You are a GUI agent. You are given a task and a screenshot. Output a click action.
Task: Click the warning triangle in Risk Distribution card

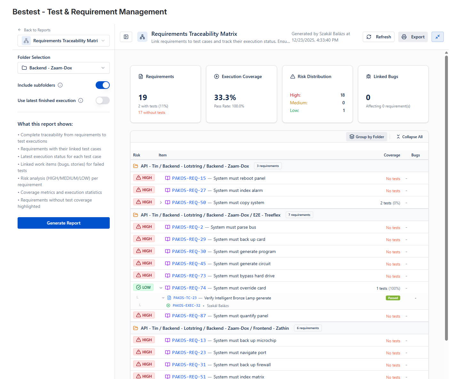[x=293, y=76]
